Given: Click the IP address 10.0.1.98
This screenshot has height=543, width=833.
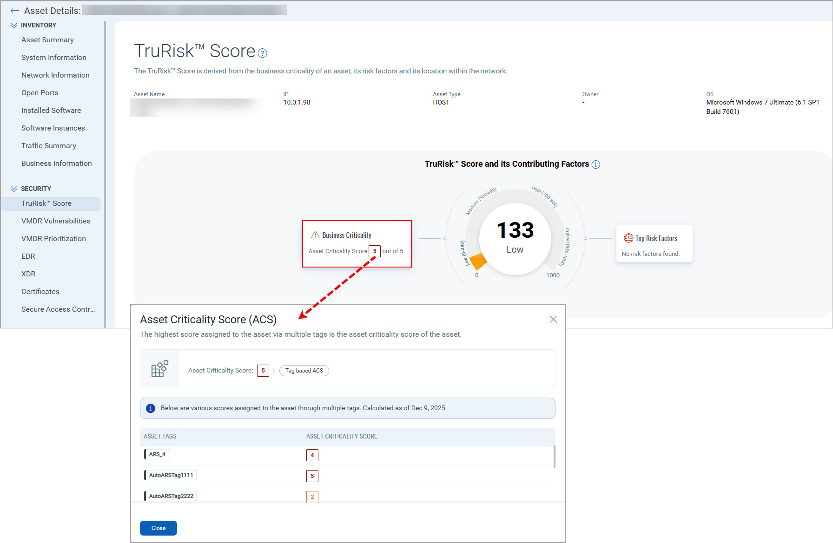Looking at the screenshot, I should coord(297,102).
